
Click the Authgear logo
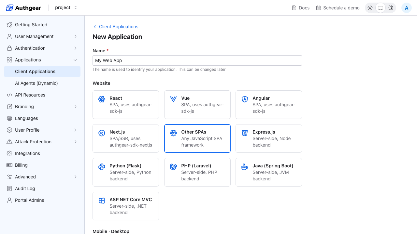click(23, 8)
